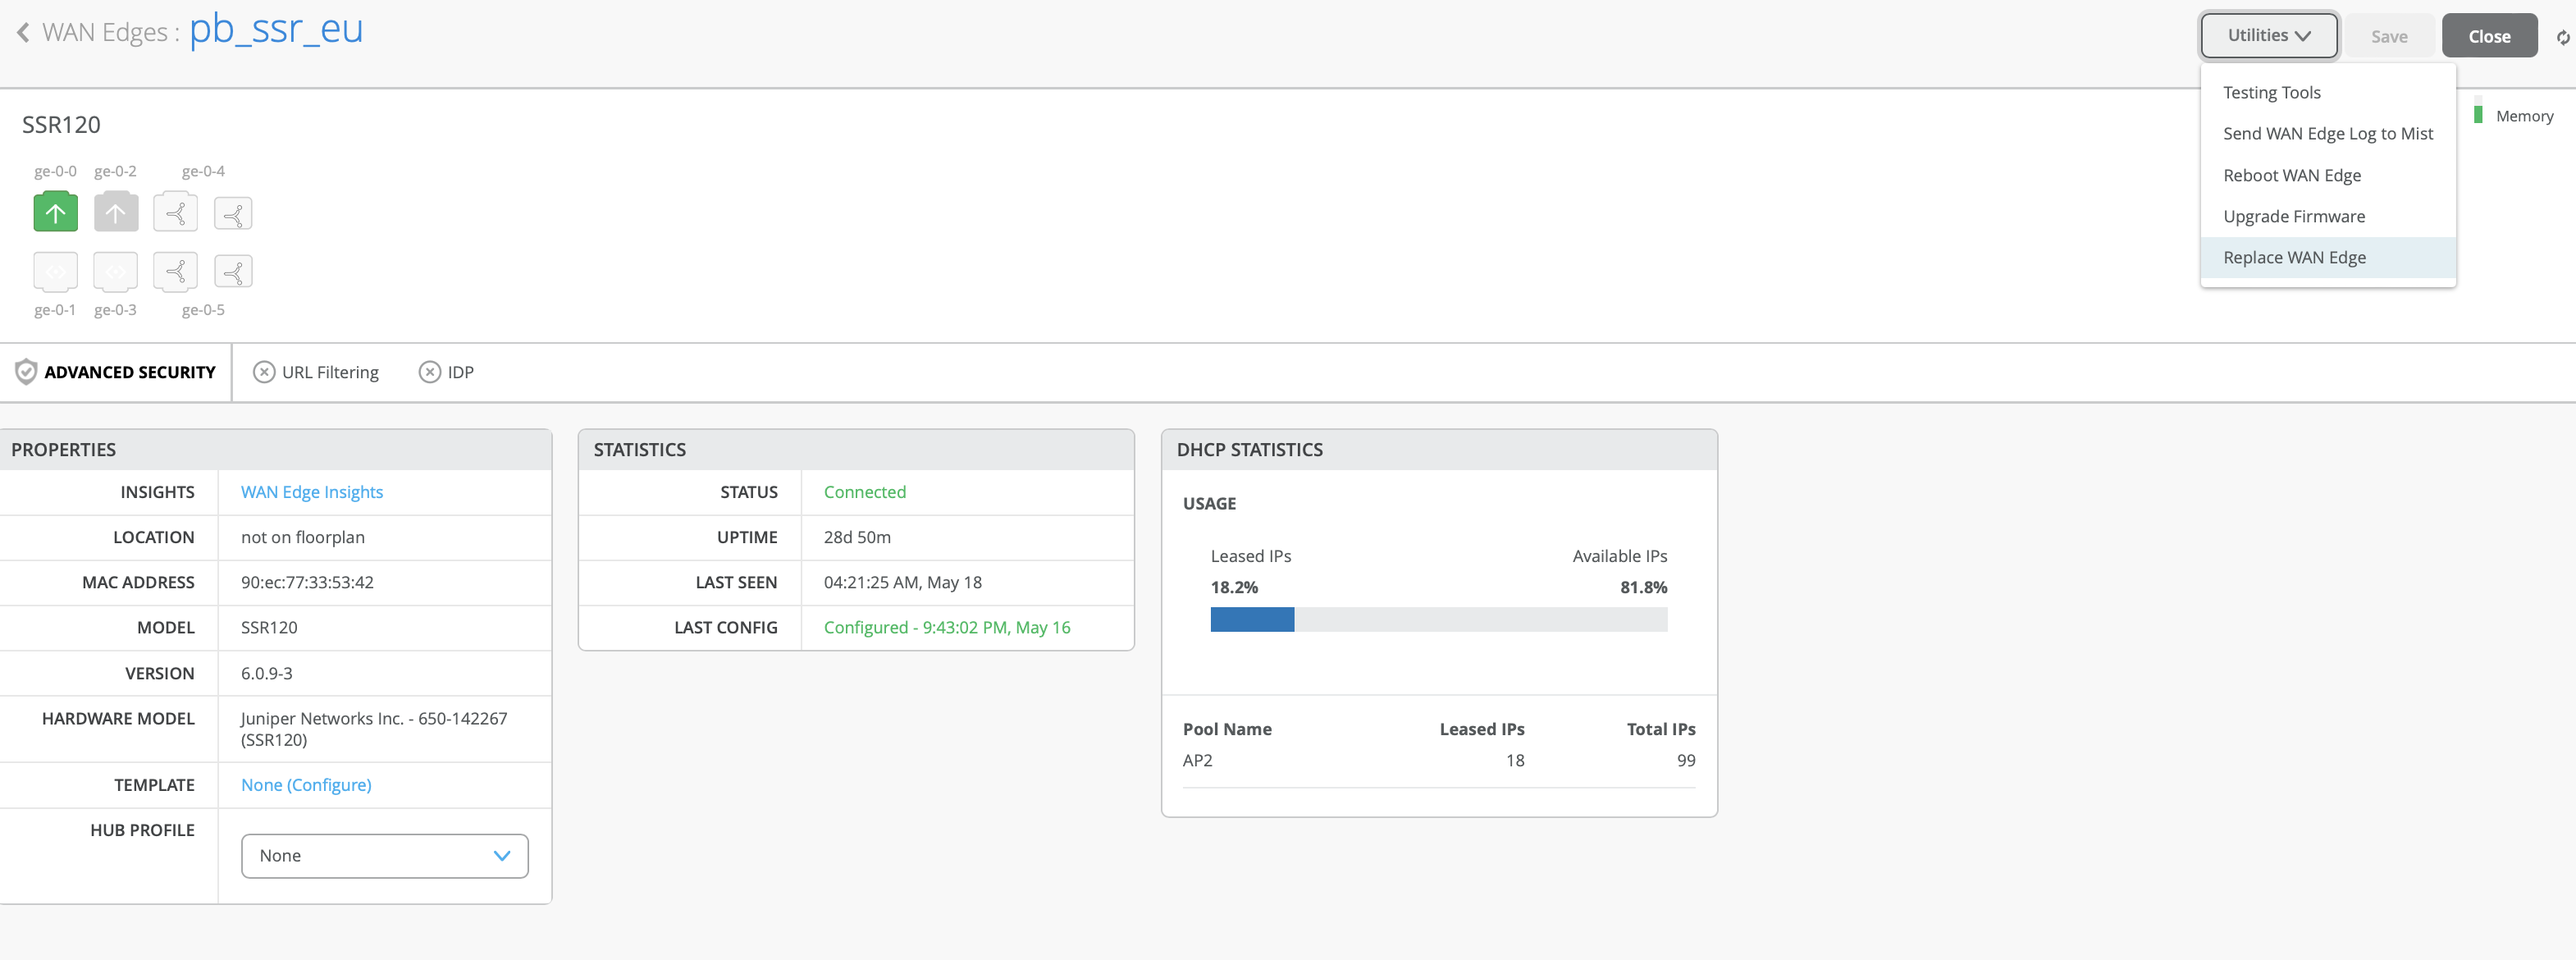
Task: Click the ge-0-3 port icon
Action: tap(116, 271)
